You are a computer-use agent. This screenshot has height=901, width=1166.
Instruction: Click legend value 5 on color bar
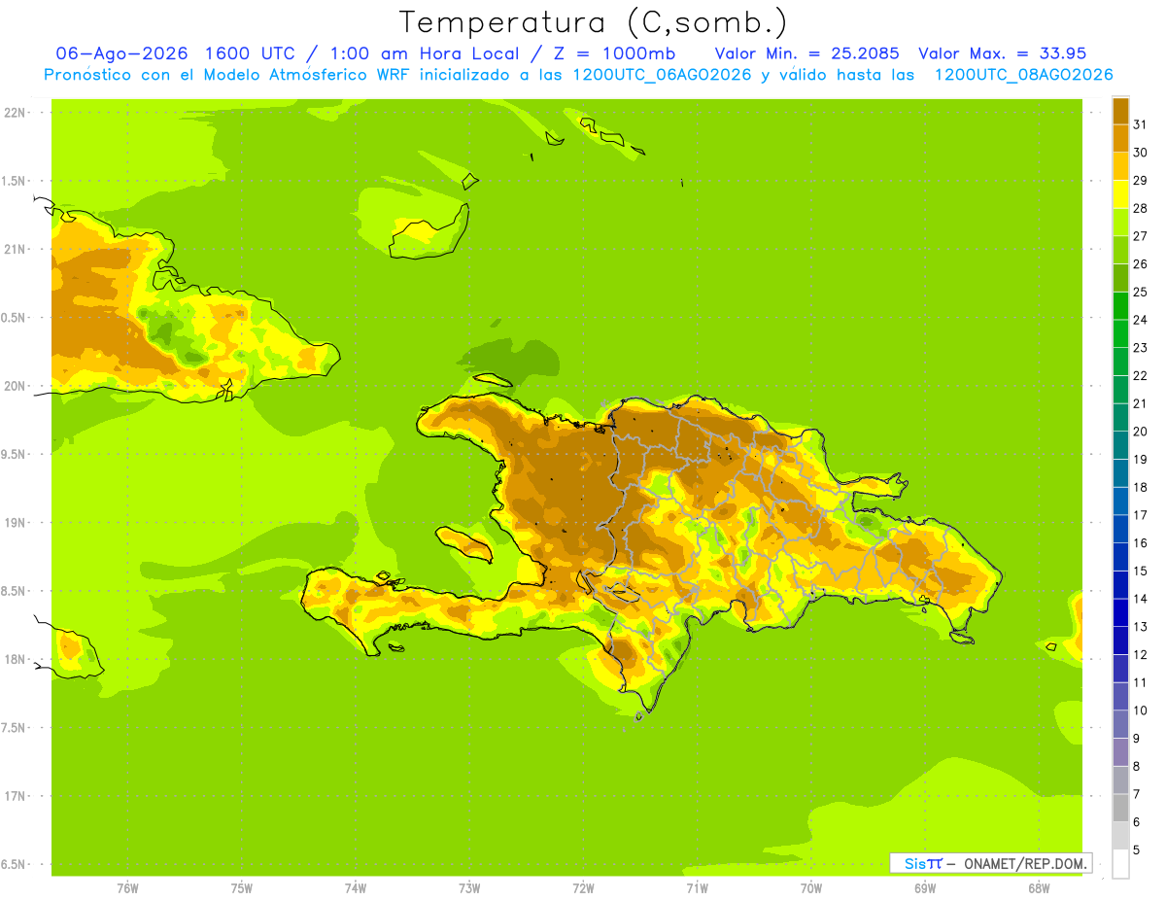[x=1137, y=850]
